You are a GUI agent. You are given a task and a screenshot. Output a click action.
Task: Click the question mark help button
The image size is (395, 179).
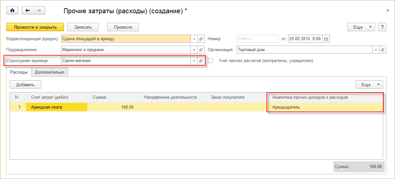point(382,27)
